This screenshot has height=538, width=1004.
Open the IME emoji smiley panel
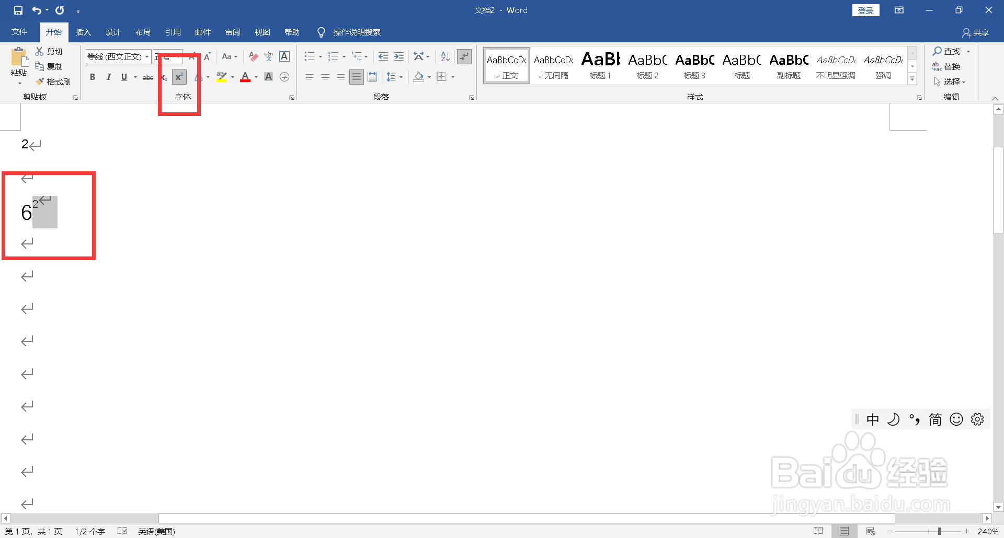pyautogui.click(x=956, y=419)
